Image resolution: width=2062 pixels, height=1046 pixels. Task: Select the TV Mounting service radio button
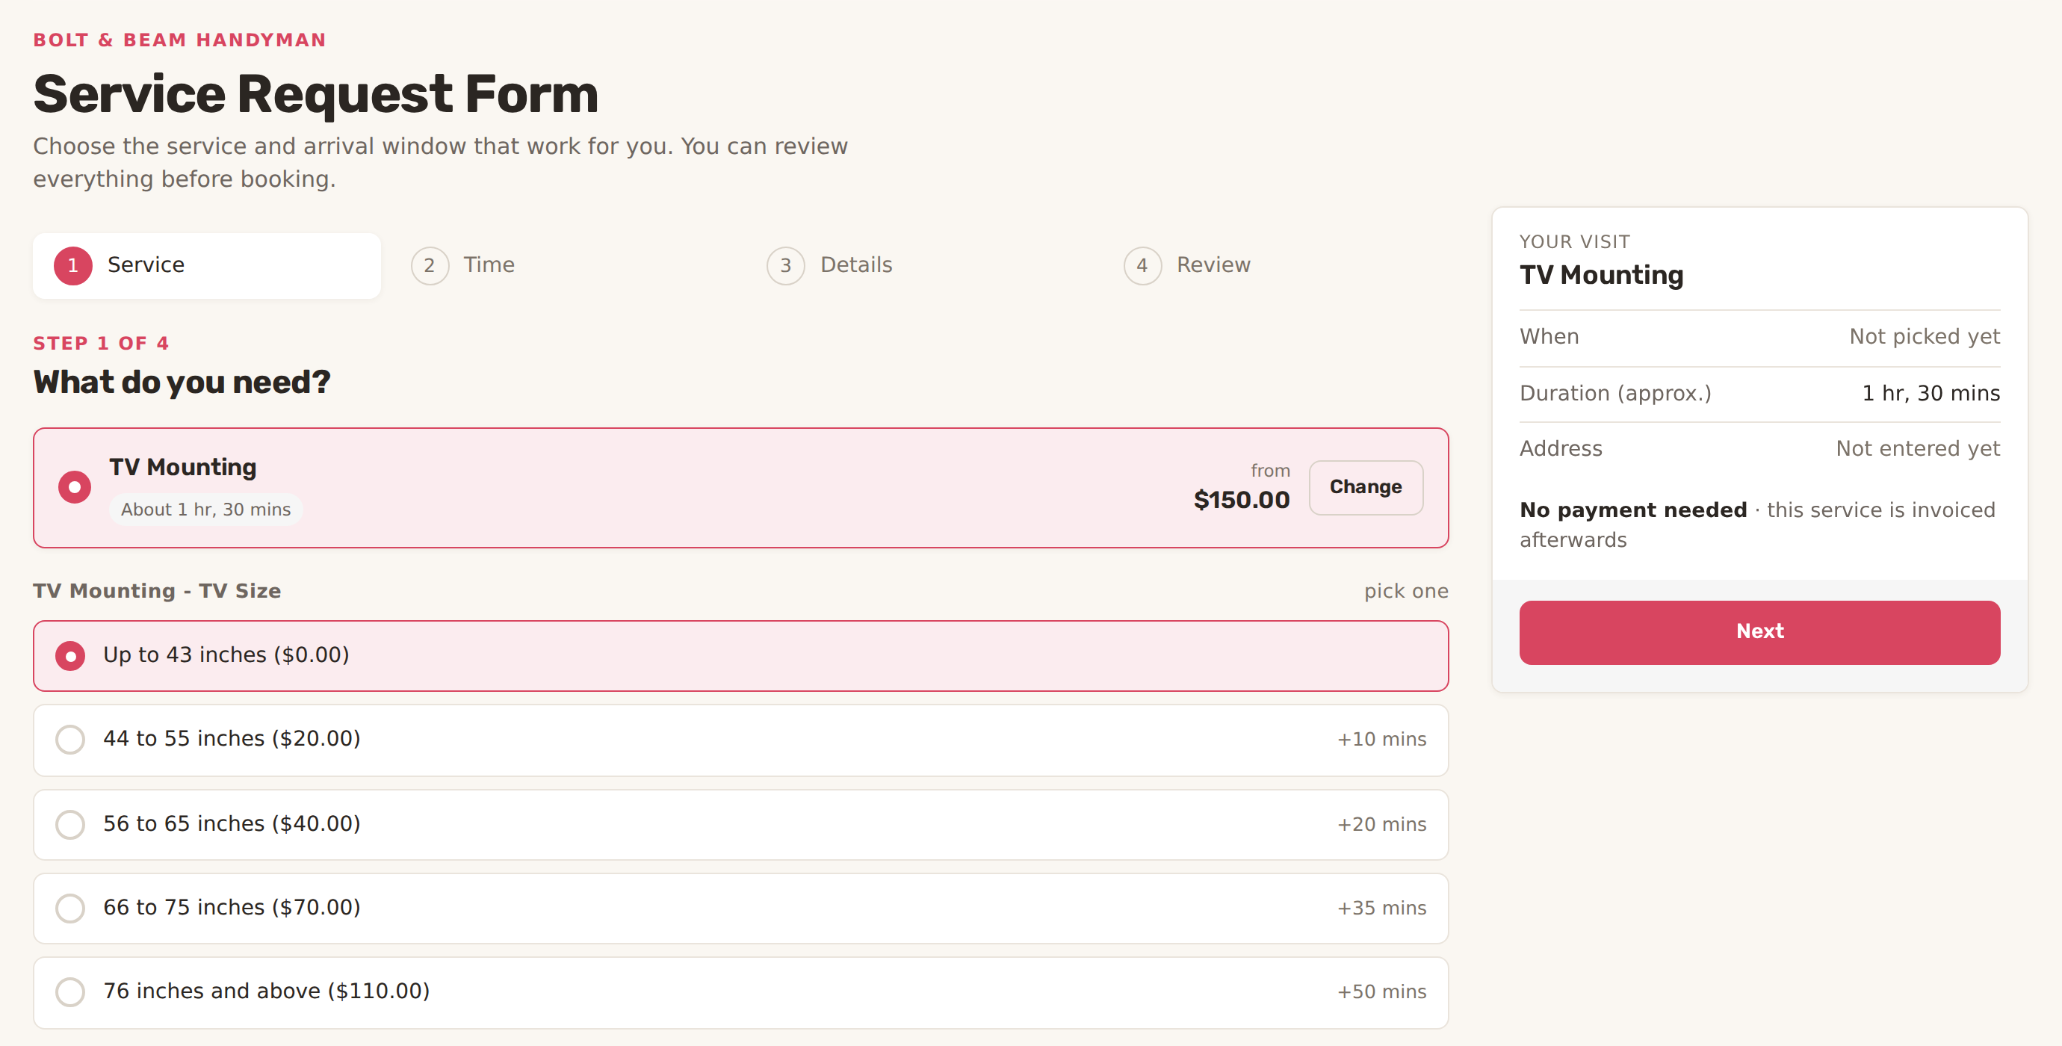click(x=75, y=487)
